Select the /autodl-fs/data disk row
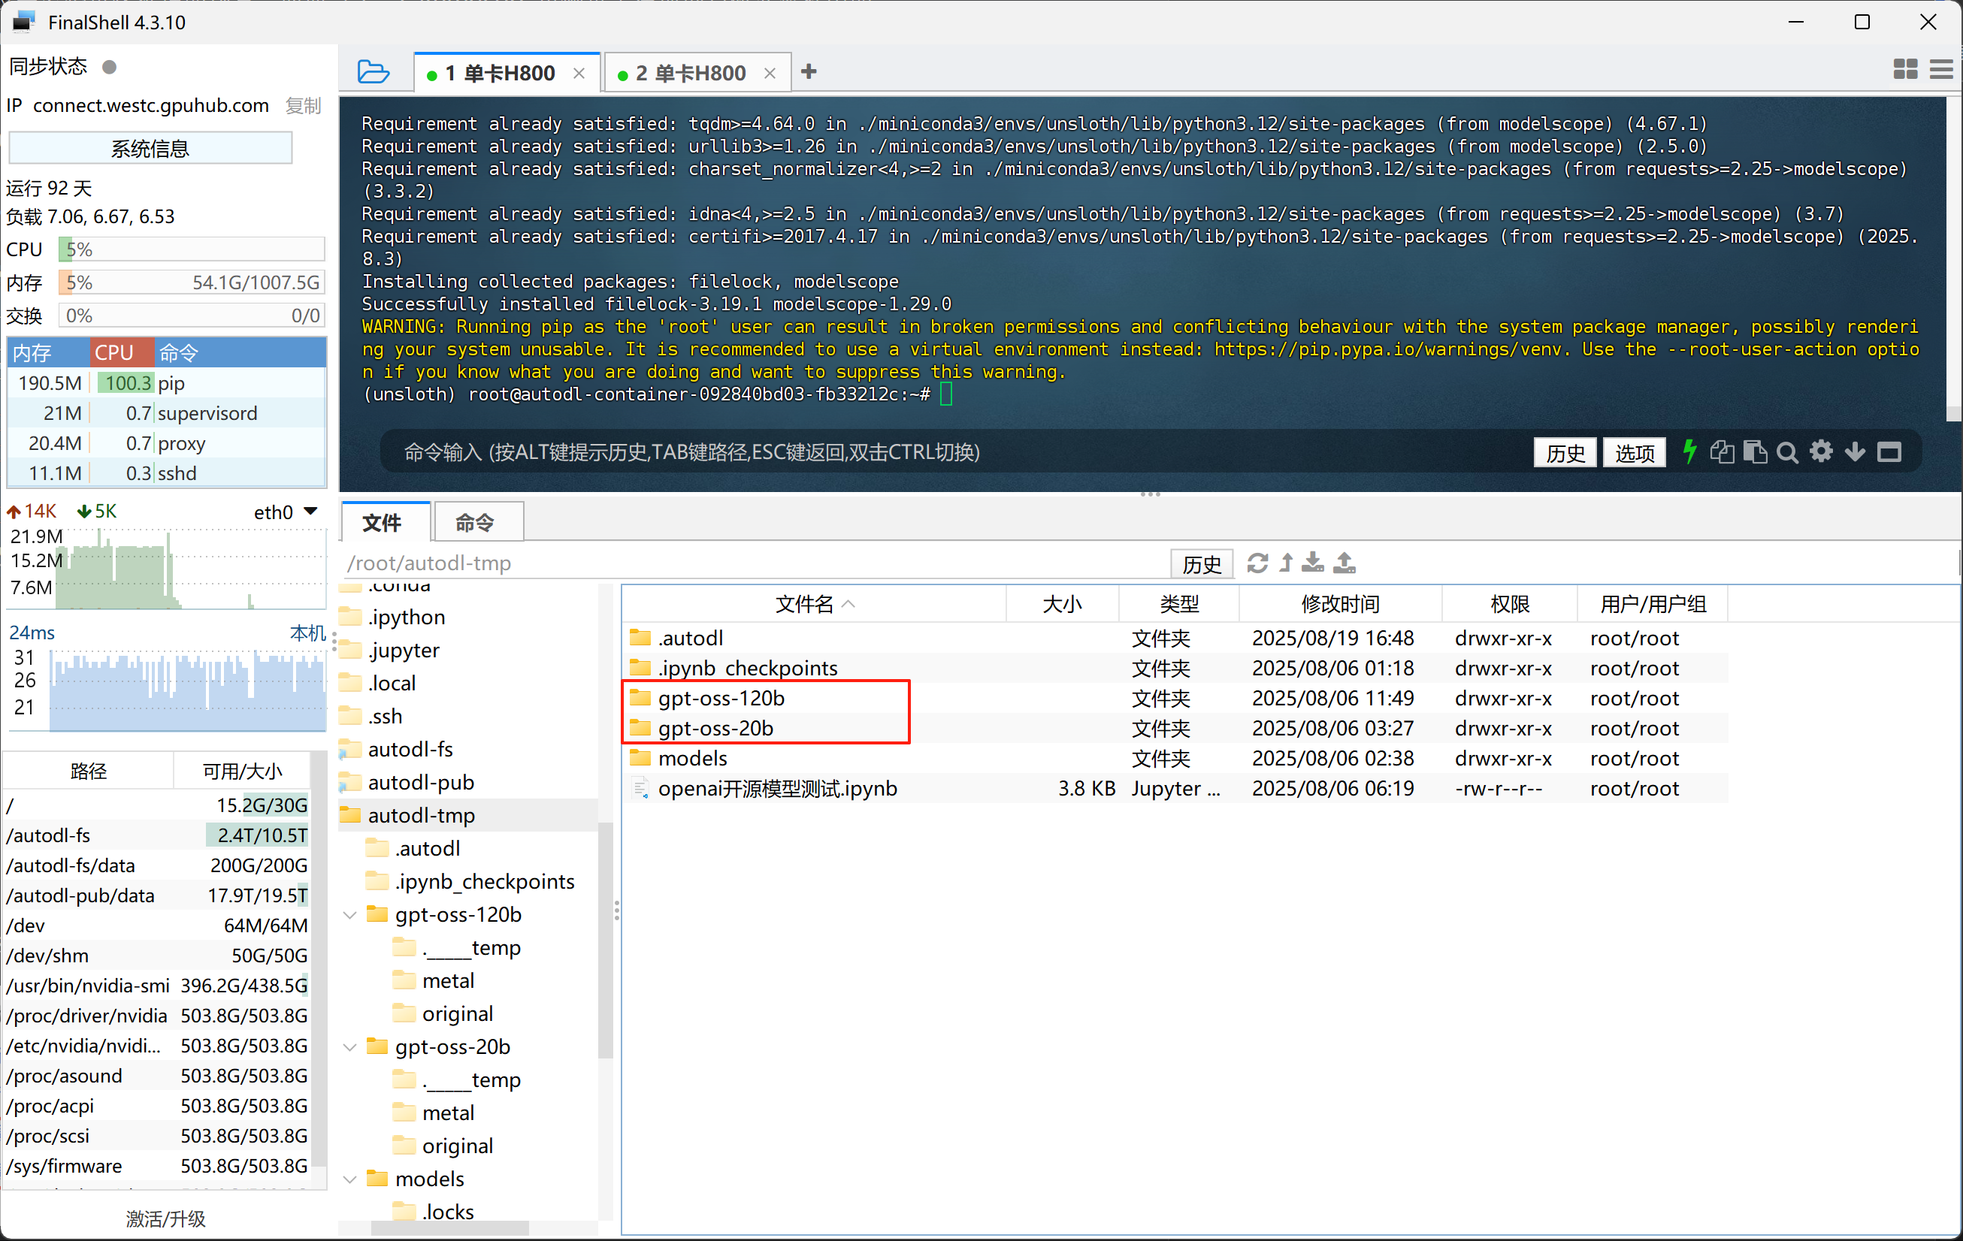This screenshot has height=1241, width=1963. (157, 865)
